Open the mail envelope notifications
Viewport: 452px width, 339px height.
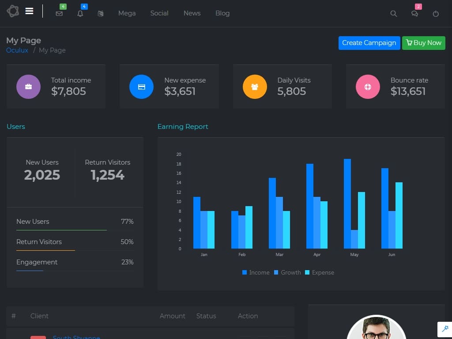click(59, 14)
